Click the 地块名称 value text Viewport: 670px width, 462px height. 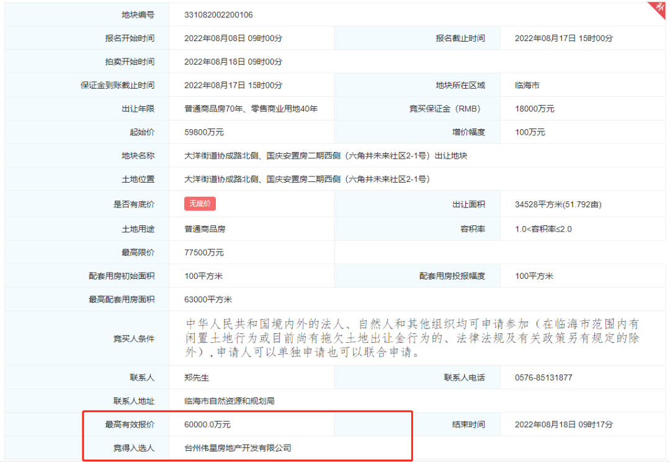326,156
